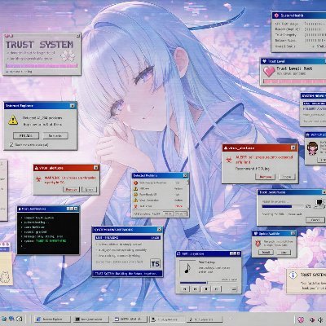Click the previous track button in media player
326x326 pixels.
click(185, 289)
